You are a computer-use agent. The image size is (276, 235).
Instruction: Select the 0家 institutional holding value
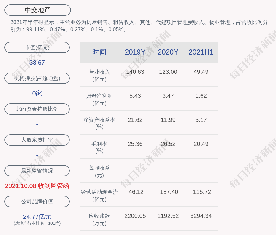coord(37,93)
